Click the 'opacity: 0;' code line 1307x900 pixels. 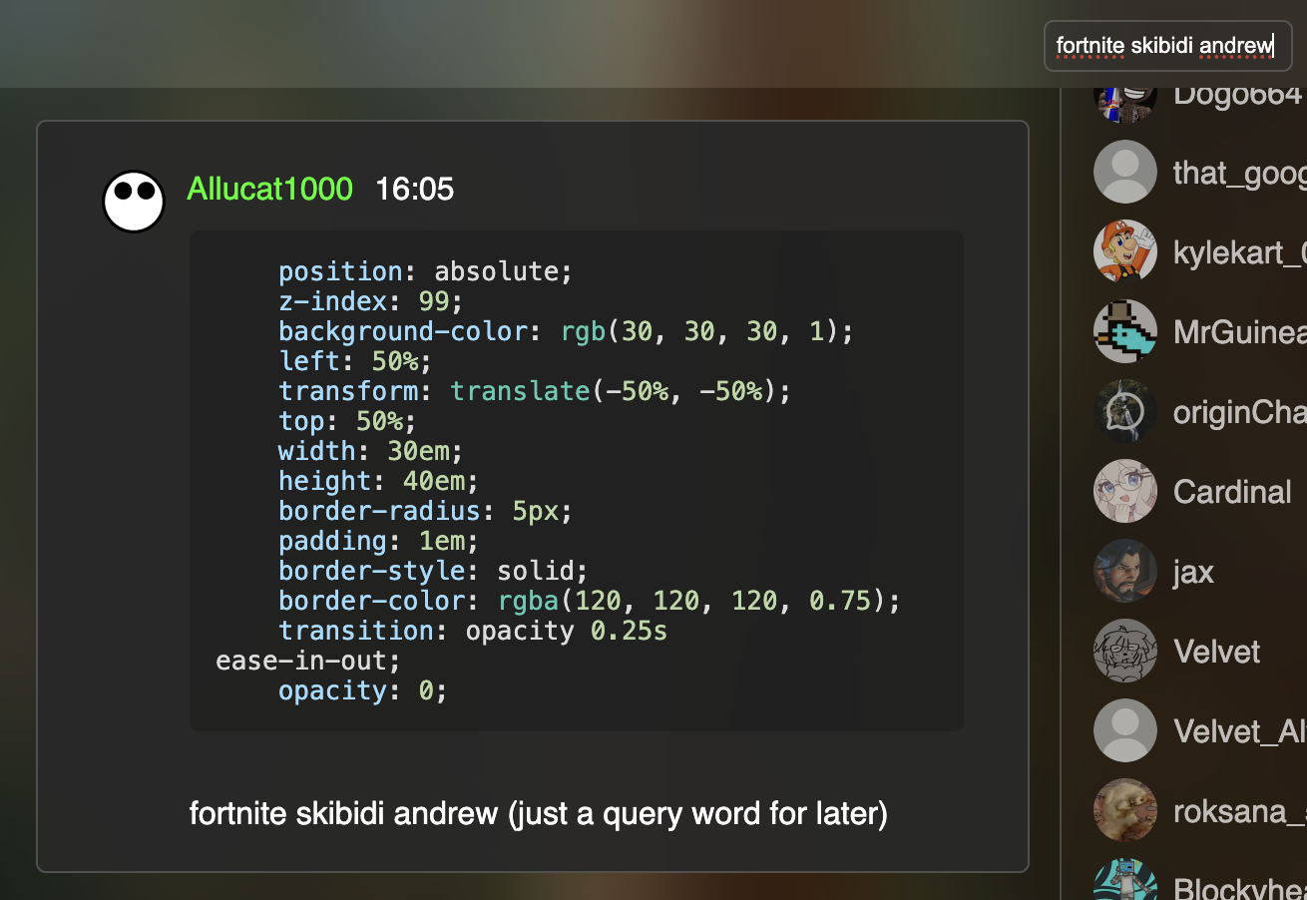363,690
